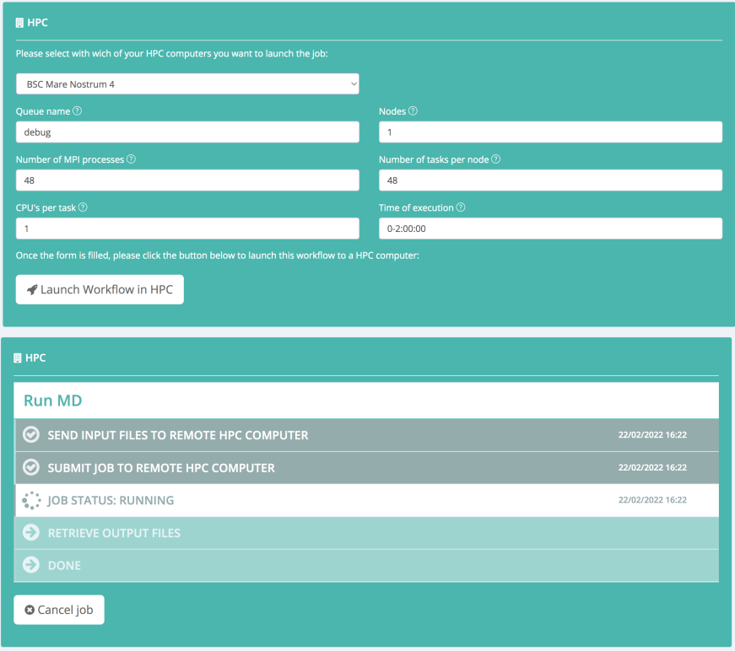The height and width of the screenshot is (651, 735).
Task: Click help icon for Number of MPI processes
Action: [x=131, y=159]
